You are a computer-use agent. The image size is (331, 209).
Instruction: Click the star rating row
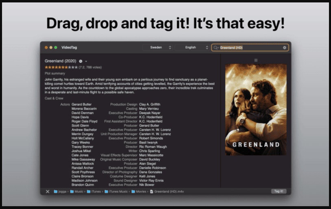pos(61,67)
